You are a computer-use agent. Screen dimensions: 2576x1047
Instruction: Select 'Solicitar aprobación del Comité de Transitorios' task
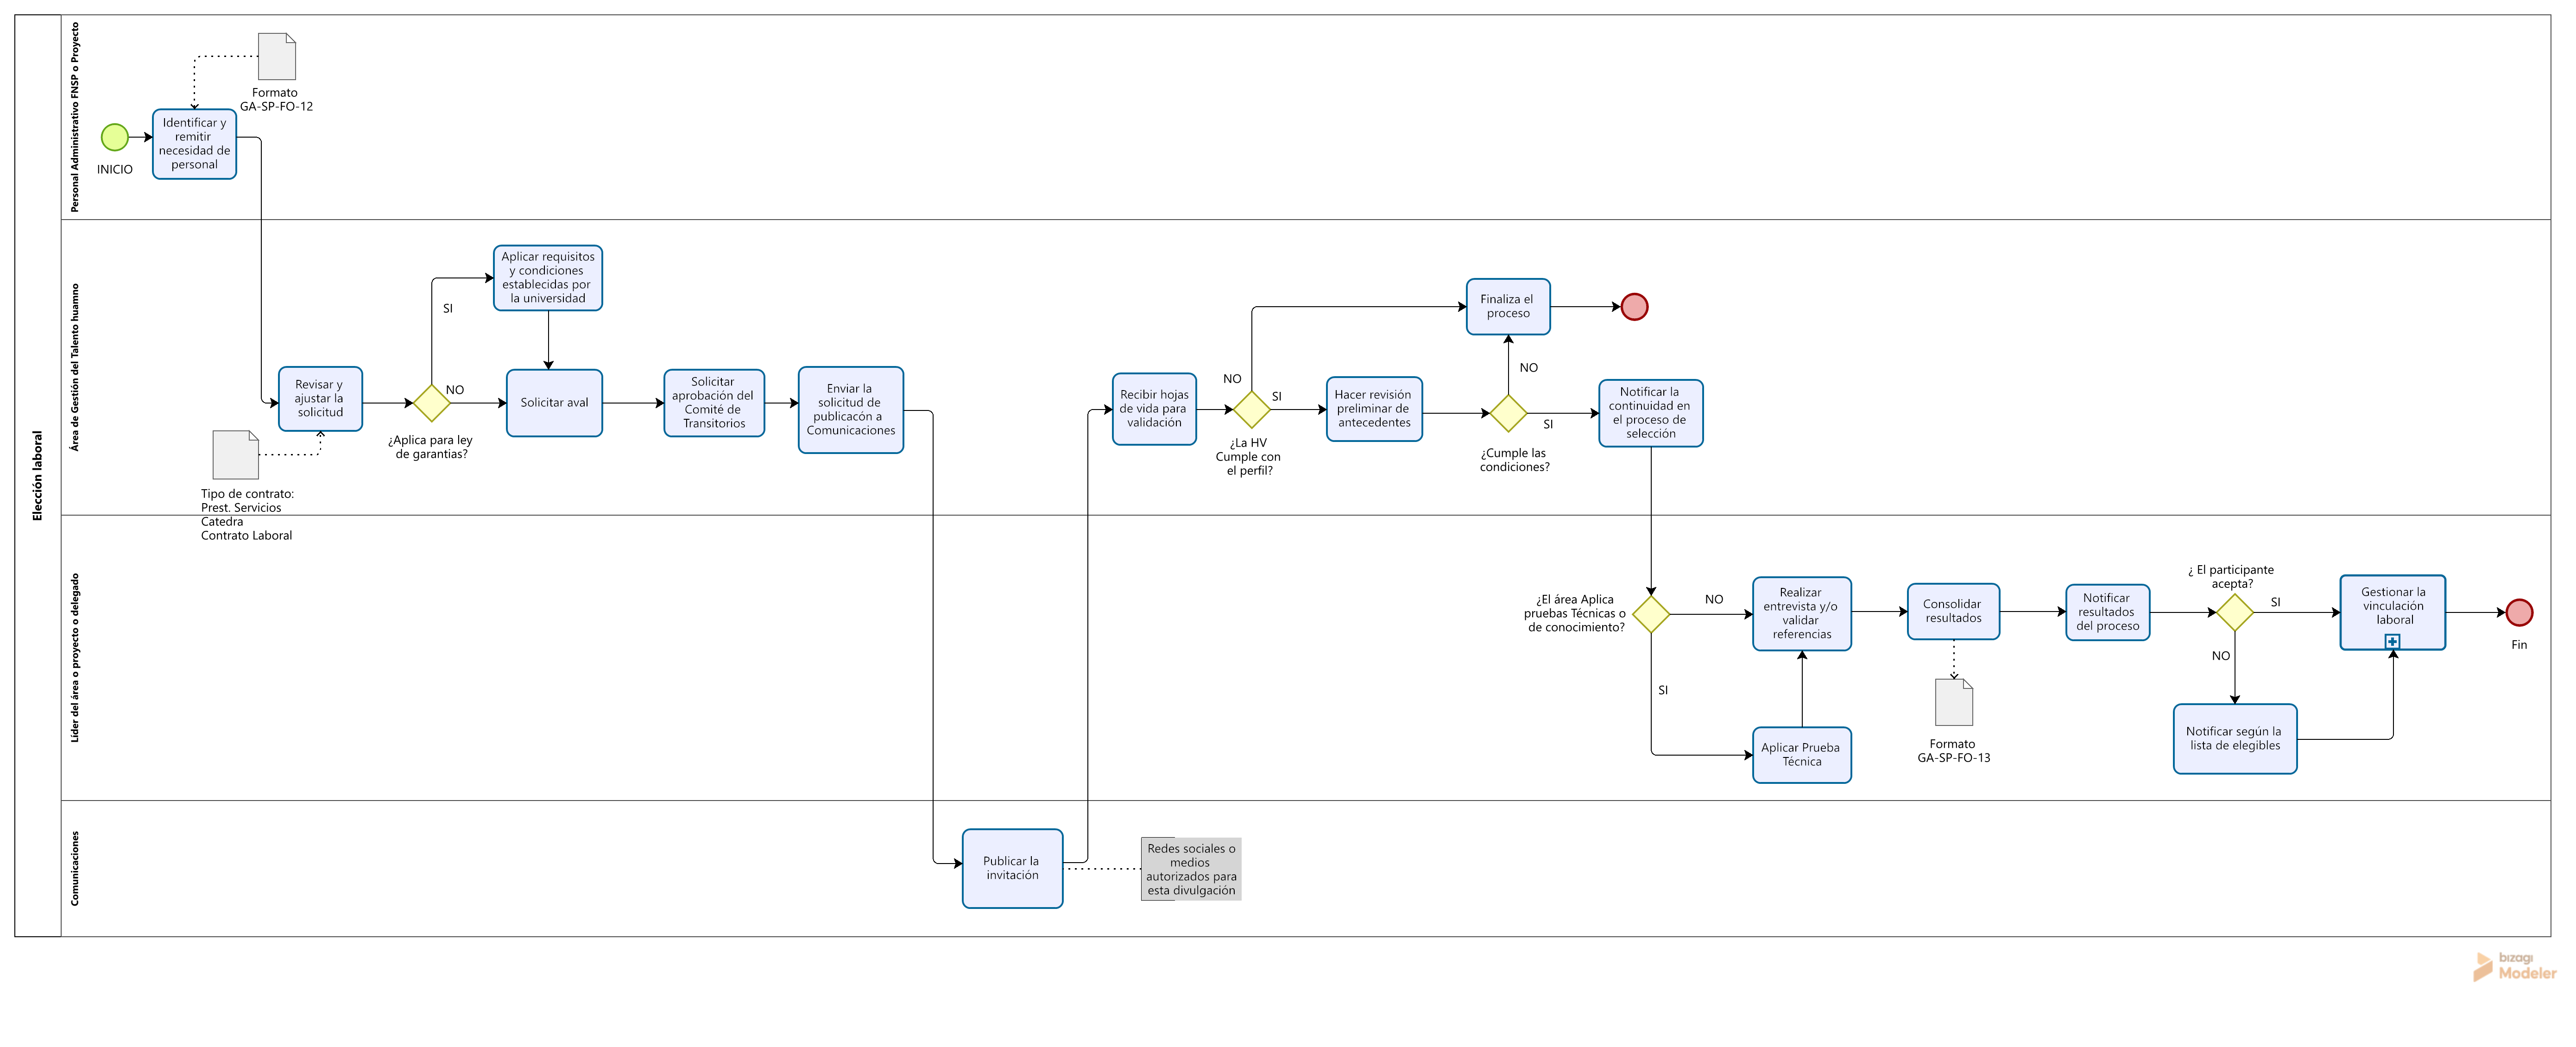click(714, 403)
